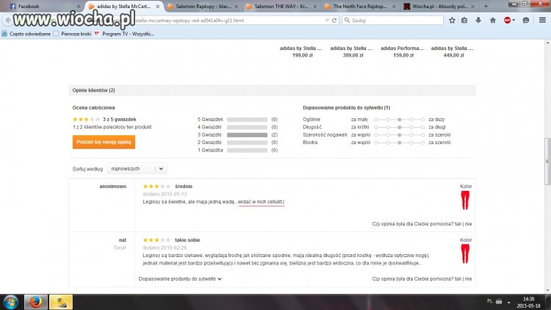Image resolution: width=551 pixels, height=310 pixels.
Task: Bookmark this page with the star icon
Action: 452,21
